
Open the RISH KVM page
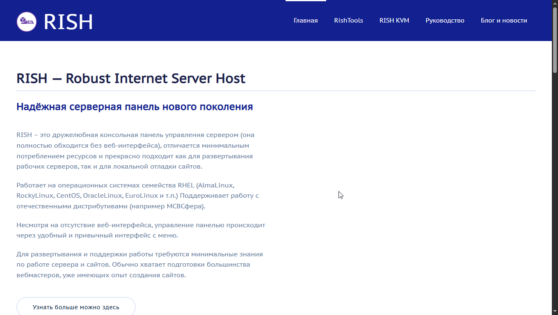tap(394, 20)
